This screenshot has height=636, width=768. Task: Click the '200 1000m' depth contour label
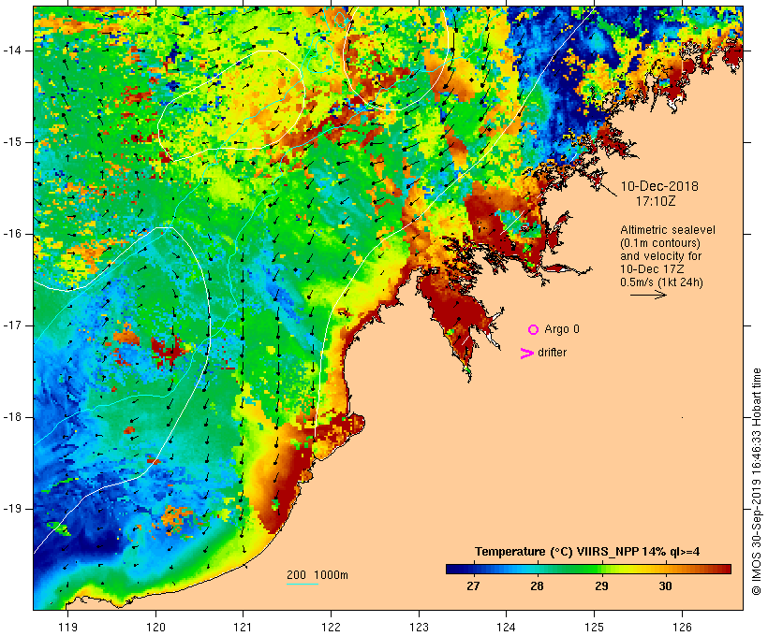point(318,575)
